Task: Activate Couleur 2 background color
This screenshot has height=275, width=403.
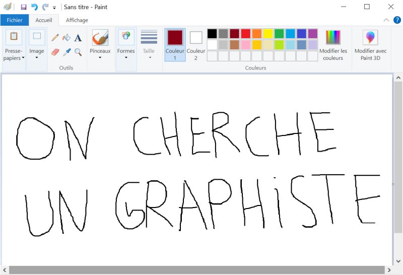Action: click(x=196, y=45)
